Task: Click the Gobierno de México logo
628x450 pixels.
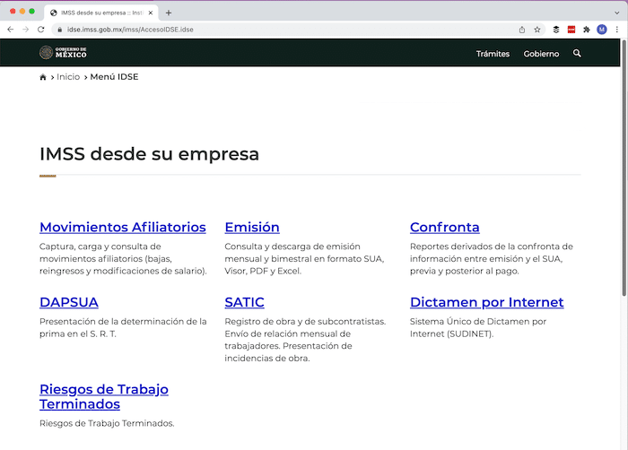Action: click(63, 53)
